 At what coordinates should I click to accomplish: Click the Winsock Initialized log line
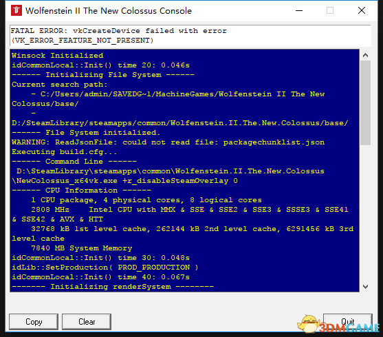tap(57, 56)
